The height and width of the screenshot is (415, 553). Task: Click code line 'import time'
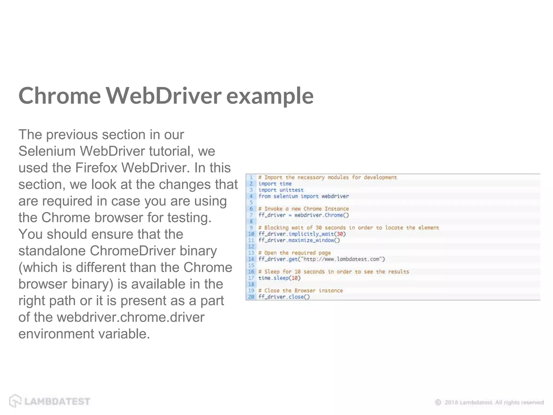pos(275,184)
